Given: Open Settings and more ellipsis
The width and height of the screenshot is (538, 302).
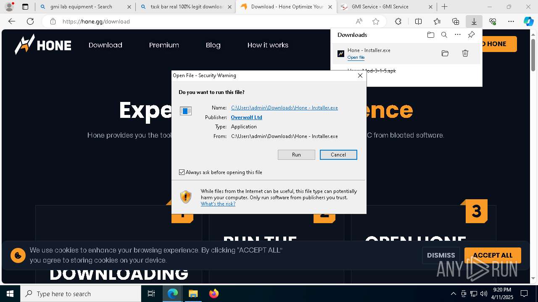Looking at the screenshot, I should click(x=511, y=21).
